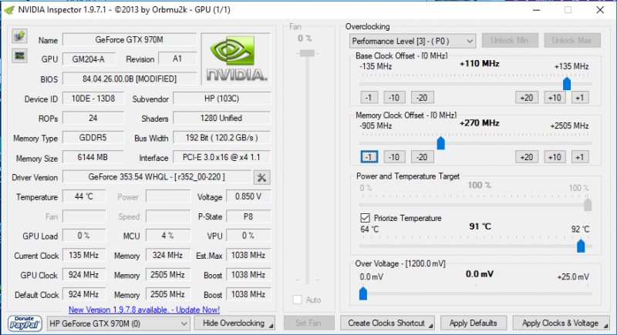This screenshot has height=335, width=617.
Task: Click Apply Defaults button
Action: pos(474,323)
